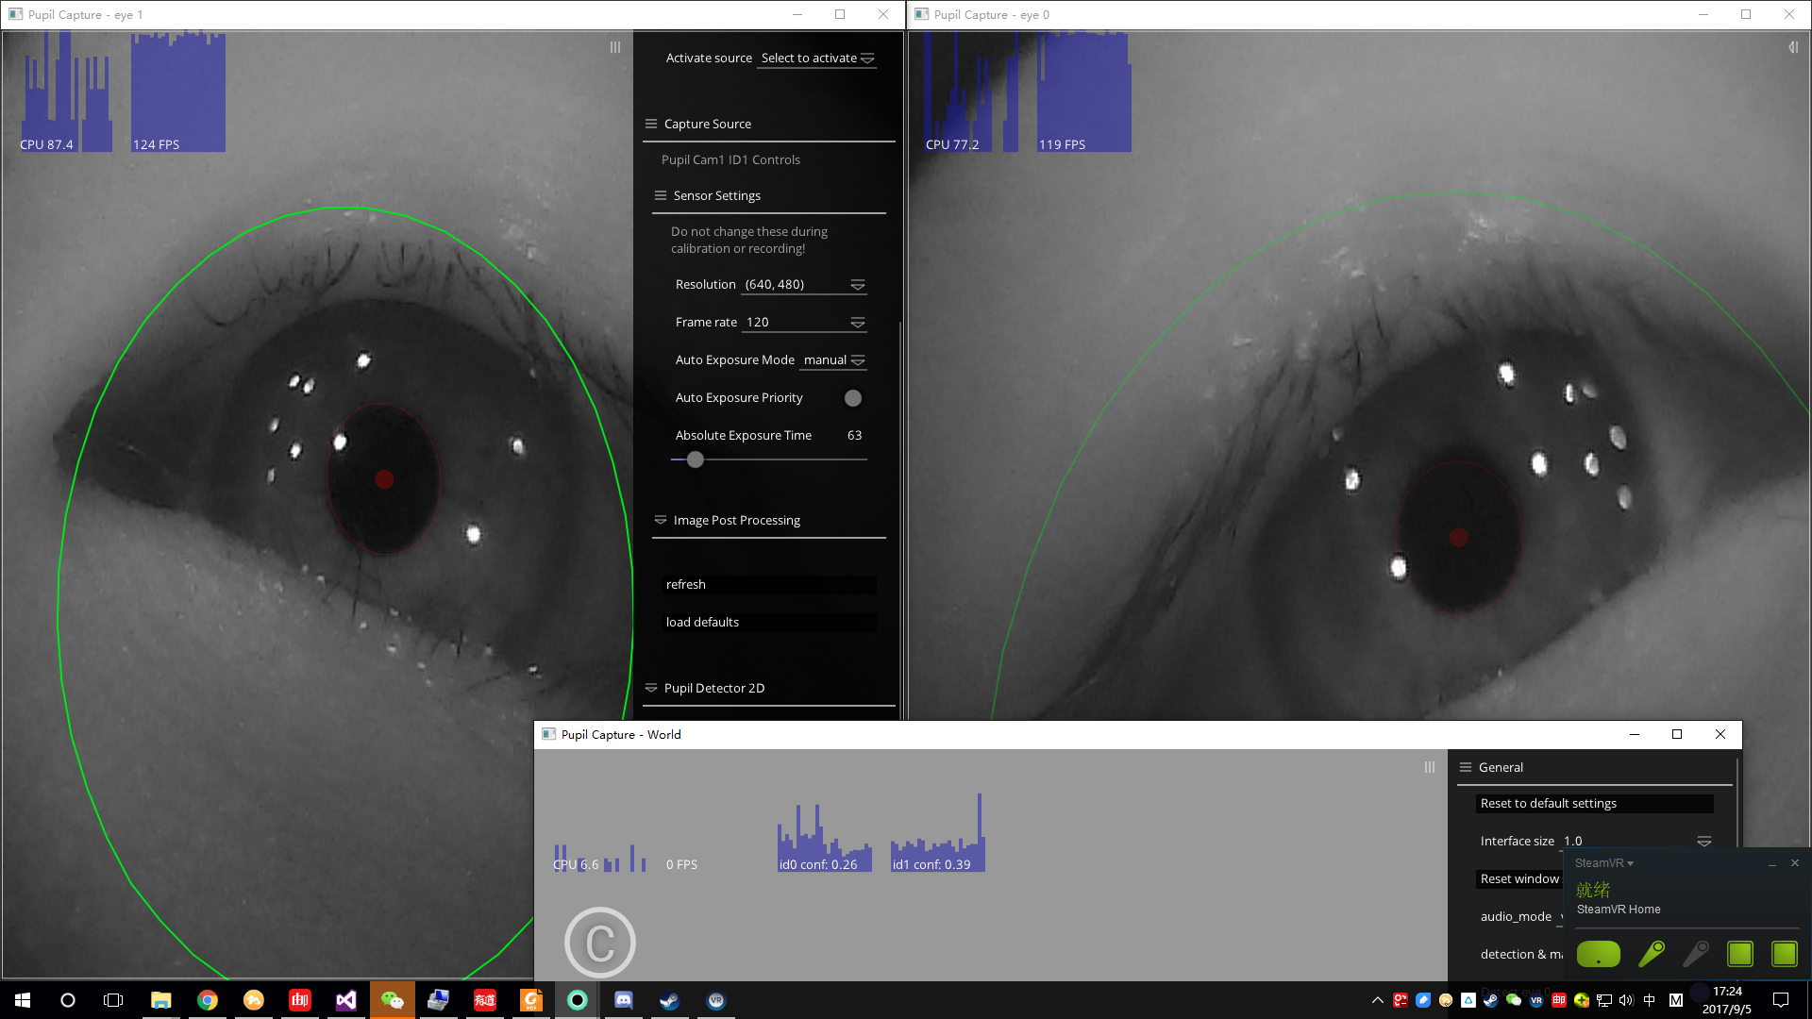The width and height of the screenshot is (1812, 1019).
Task: Open the Capture Source menu icon
Action: pos(651,124)
